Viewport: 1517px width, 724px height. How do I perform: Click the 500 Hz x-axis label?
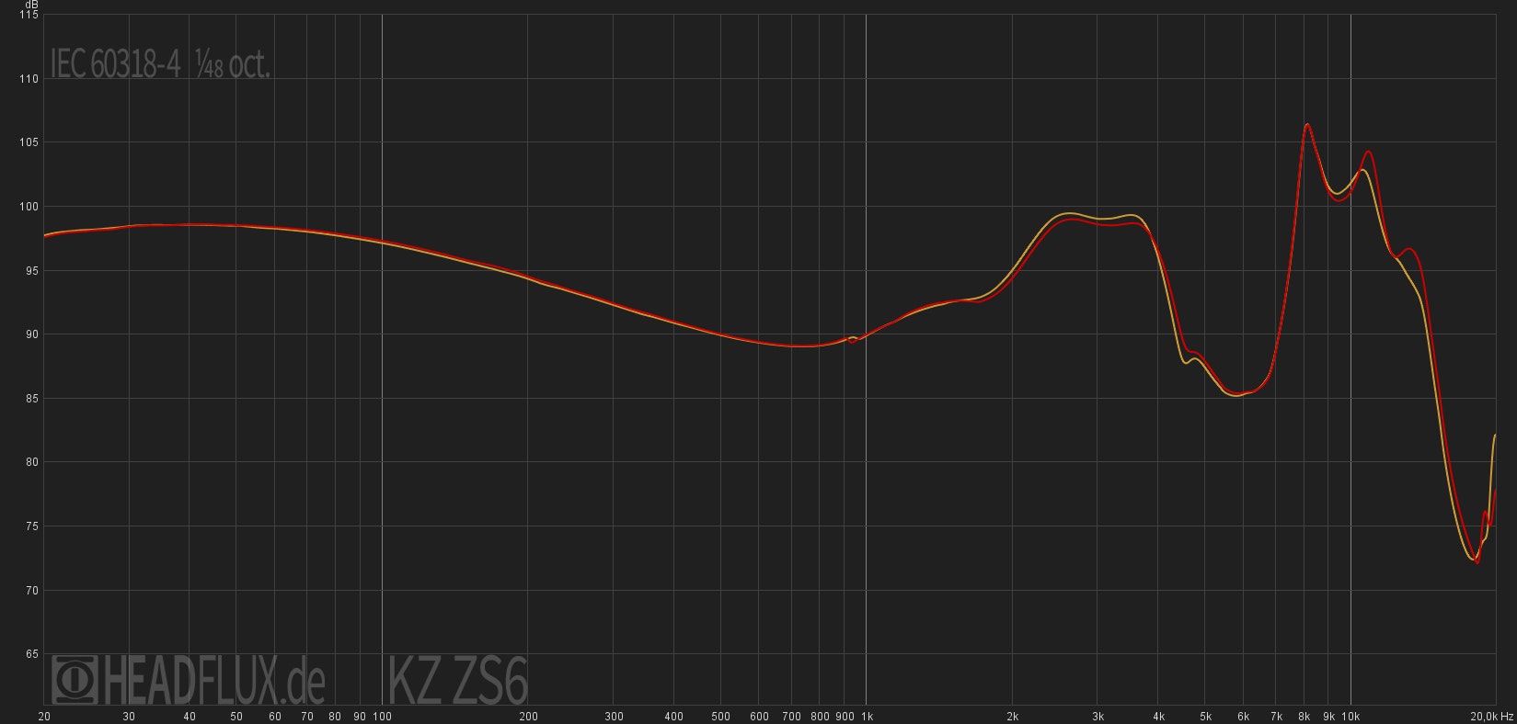[x=720, y=716]
